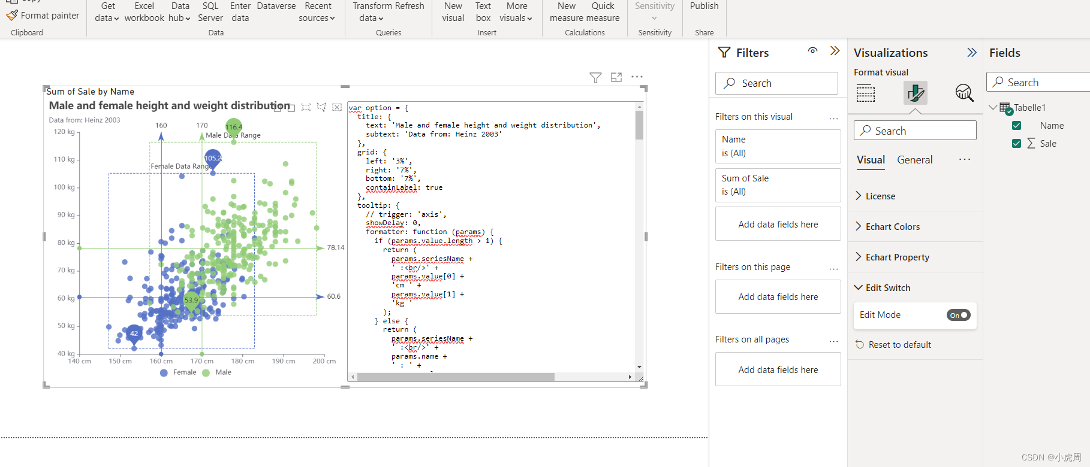The width and height of the screenshot is (1090, 467).
Task: Collapse the Filters pane
Action: (835, 51)
